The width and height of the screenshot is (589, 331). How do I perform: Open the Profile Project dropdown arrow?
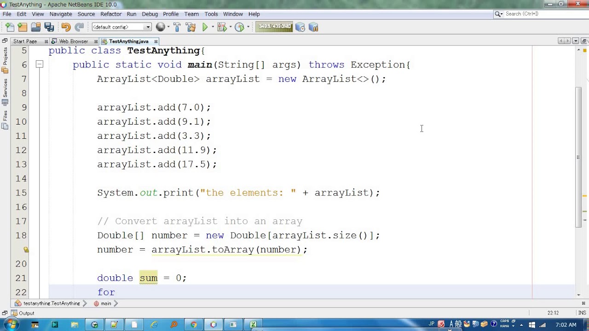(x=248, y=27)
